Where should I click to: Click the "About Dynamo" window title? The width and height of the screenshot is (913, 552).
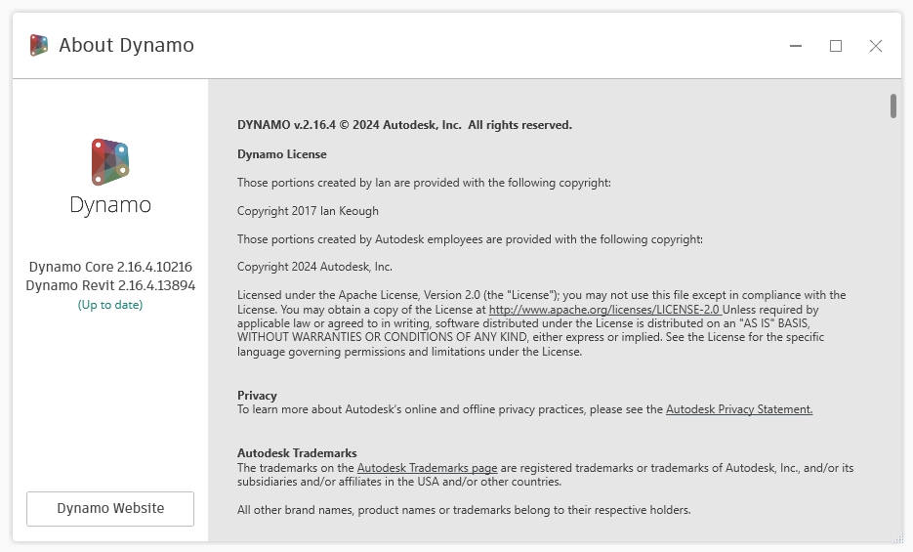tap(126, 45)
